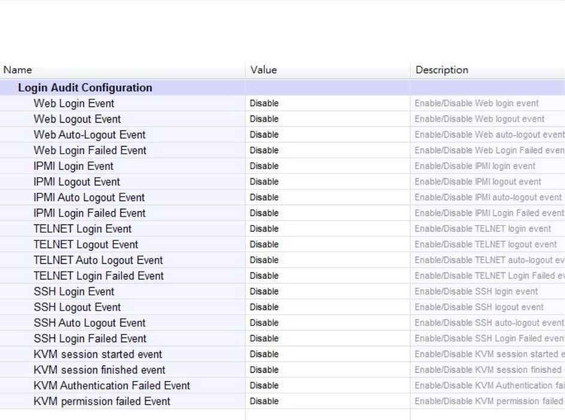Select the SSH Login Failed Event row name
The height and width of the screenshot is (420, 565).
click(90, 339)
